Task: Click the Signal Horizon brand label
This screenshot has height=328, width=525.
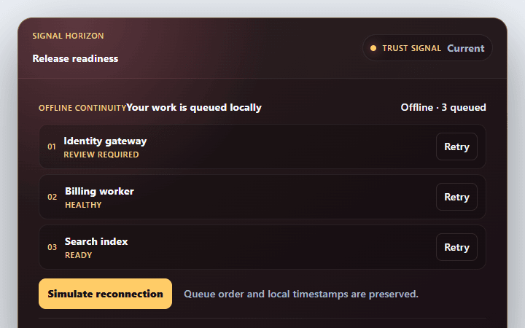Action: (68, 36)
